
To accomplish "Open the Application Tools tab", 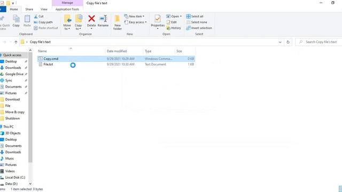I will pyautogui.click(x=67, y=9).
